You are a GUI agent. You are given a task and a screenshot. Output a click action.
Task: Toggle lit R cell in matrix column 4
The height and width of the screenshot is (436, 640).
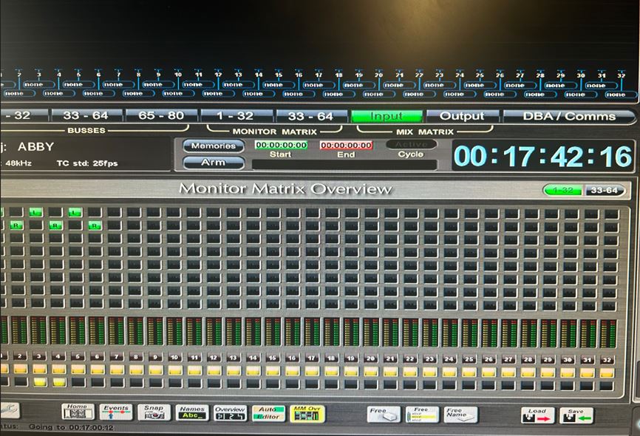pyautogui.click(x=55, y=225)
